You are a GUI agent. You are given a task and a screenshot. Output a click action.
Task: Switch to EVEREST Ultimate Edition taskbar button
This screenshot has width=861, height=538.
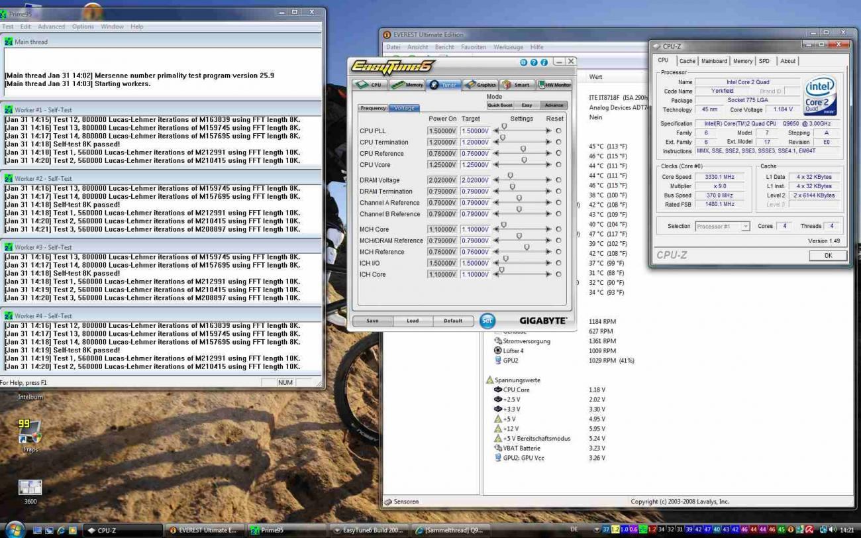[205, 530]
